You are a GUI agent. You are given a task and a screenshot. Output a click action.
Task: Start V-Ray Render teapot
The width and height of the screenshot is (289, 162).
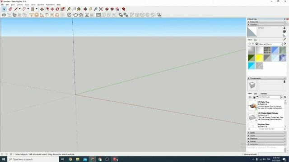[x=75, y=15]
